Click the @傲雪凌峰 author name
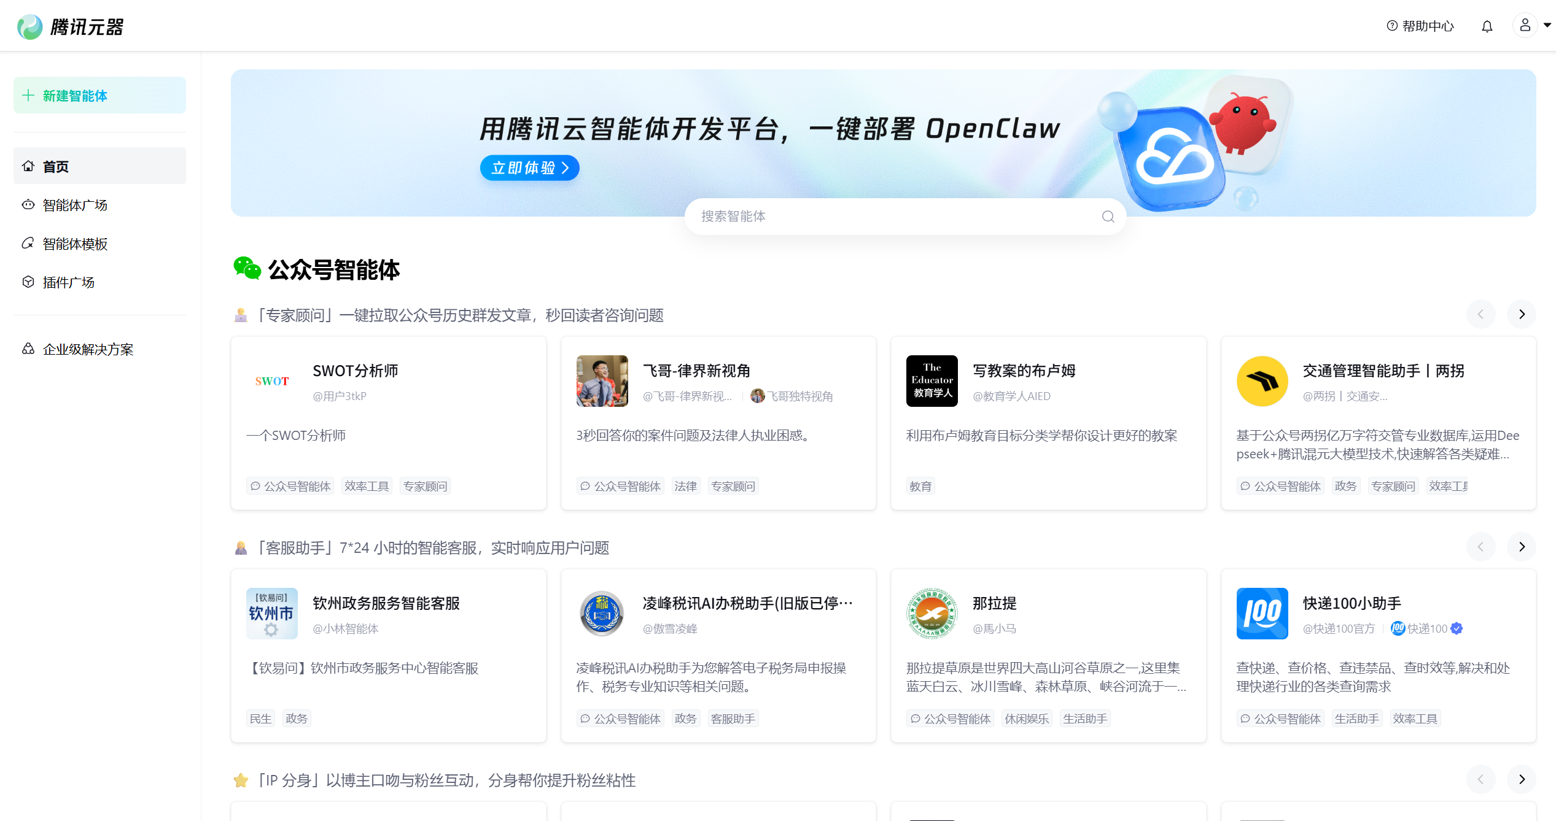The height and width of the screenshot is (821, 1556). point(670,629)
